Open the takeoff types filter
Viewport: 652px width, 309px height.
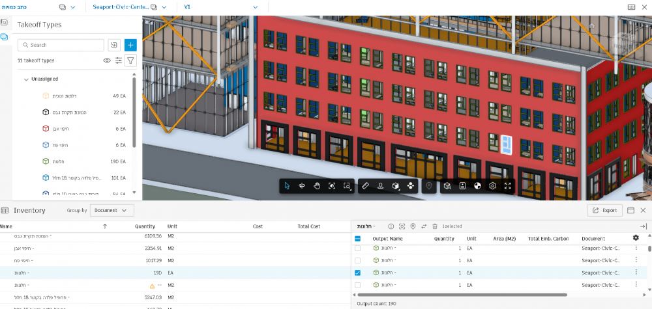click(130, 60)
